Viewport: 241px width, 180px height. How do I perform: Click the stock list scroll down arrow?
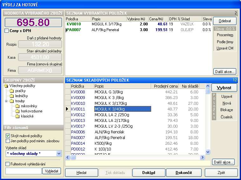click(x=208, y=152)
